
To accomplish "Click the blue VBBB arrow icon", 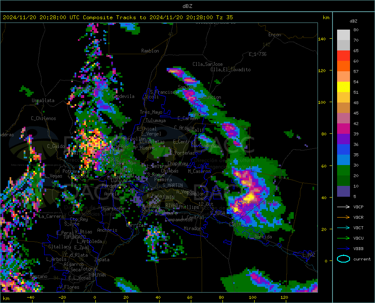I will [343, 248].
